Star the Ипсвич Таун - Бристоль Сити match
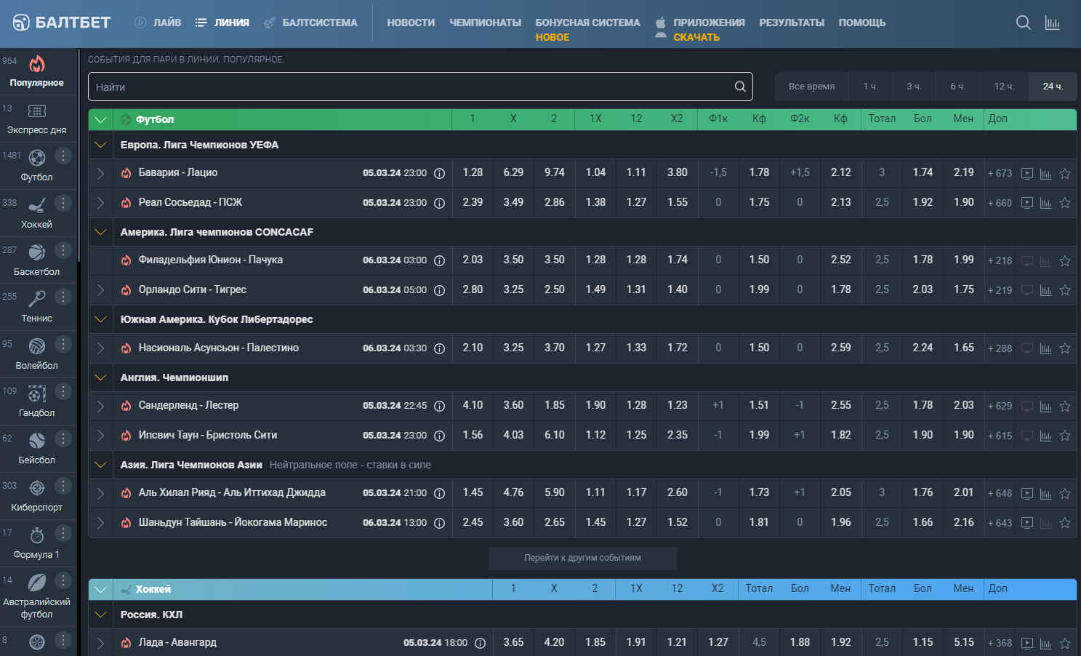This screenshot has height=656, width=1081. (1065, 436)
